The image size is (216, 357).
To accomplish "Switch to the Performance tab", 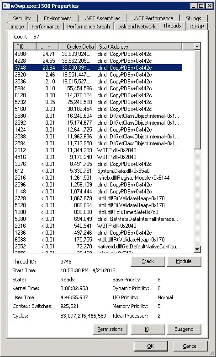I will click(x=45, y=27).
